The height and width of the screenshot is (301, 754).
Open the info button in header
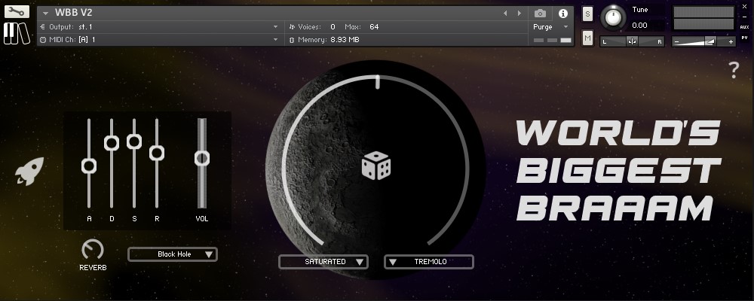[x=562, y=14]
